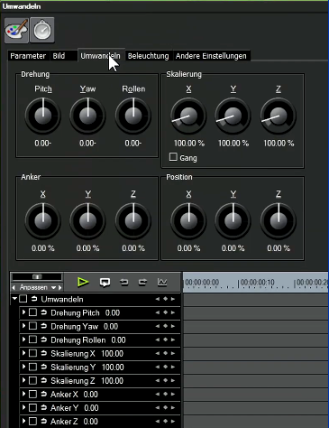Image resolution: width=329 pixels, height=428 pixels.
Task: Toggle the Drehung Pitch checkbox
Action: coord(32,312)
